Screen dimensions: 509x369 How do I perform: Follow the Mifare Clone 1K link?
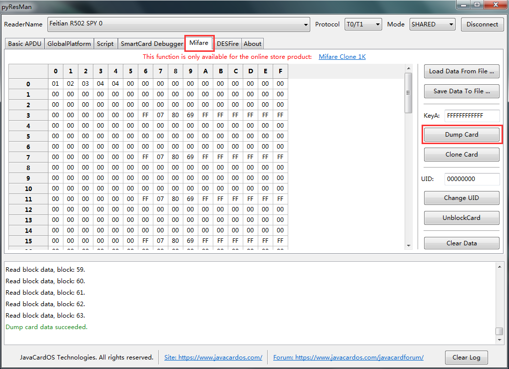[342, 57]
